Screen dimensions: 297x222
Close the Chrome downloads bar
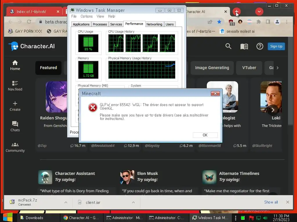click(x=287, y=202)
